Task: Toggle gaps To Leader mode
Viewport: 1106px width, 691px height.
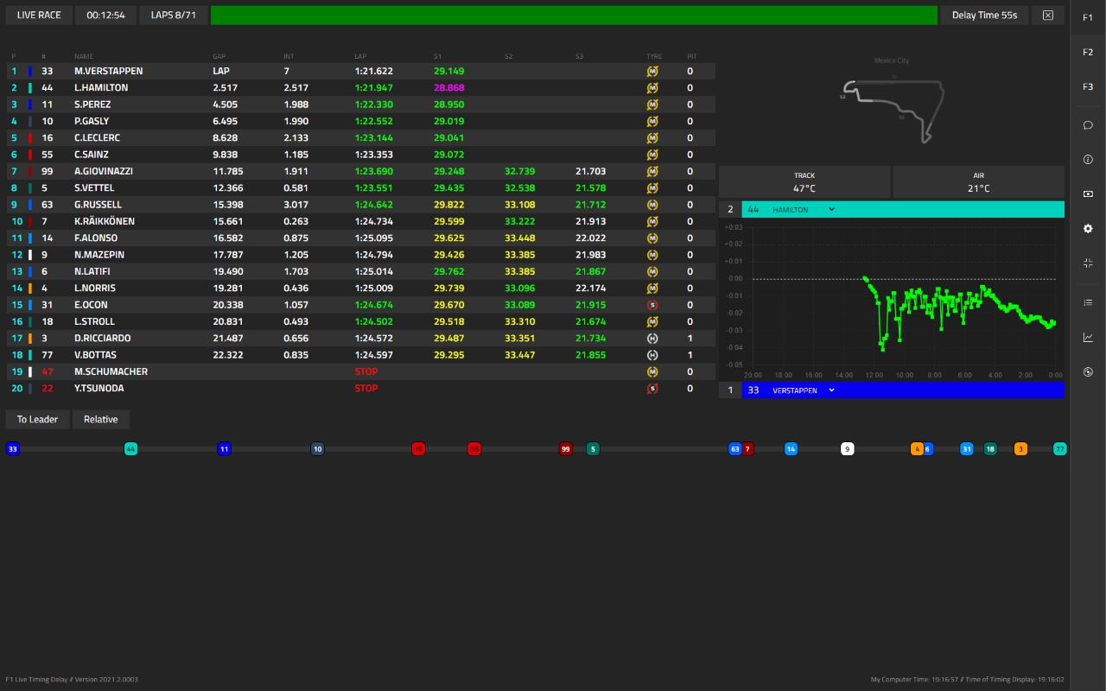Action: tap(37, 419)
